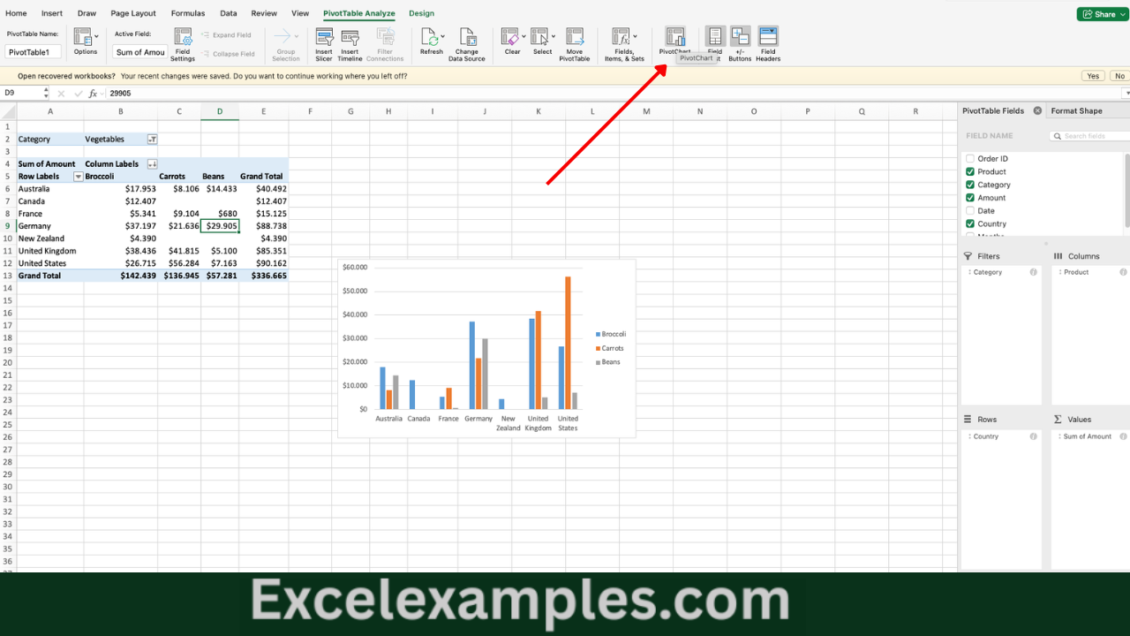Click the formula bar cancel X icon
Screen dimensions: 1130x636
[x=61, y=93]
